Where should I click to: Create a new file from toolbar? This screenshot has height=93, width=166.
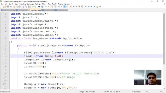coord(3,7)
